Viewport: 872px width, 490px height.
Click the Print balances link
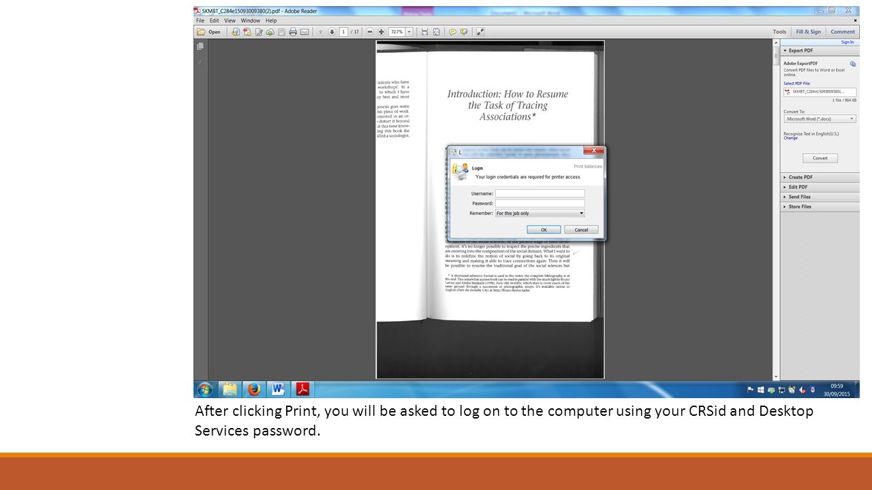(x=588, y=166)
